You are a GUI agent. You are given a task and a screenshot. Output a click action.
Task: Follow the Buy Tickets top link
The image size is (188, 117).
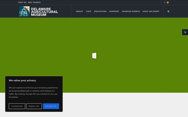(x=34, y=2)
